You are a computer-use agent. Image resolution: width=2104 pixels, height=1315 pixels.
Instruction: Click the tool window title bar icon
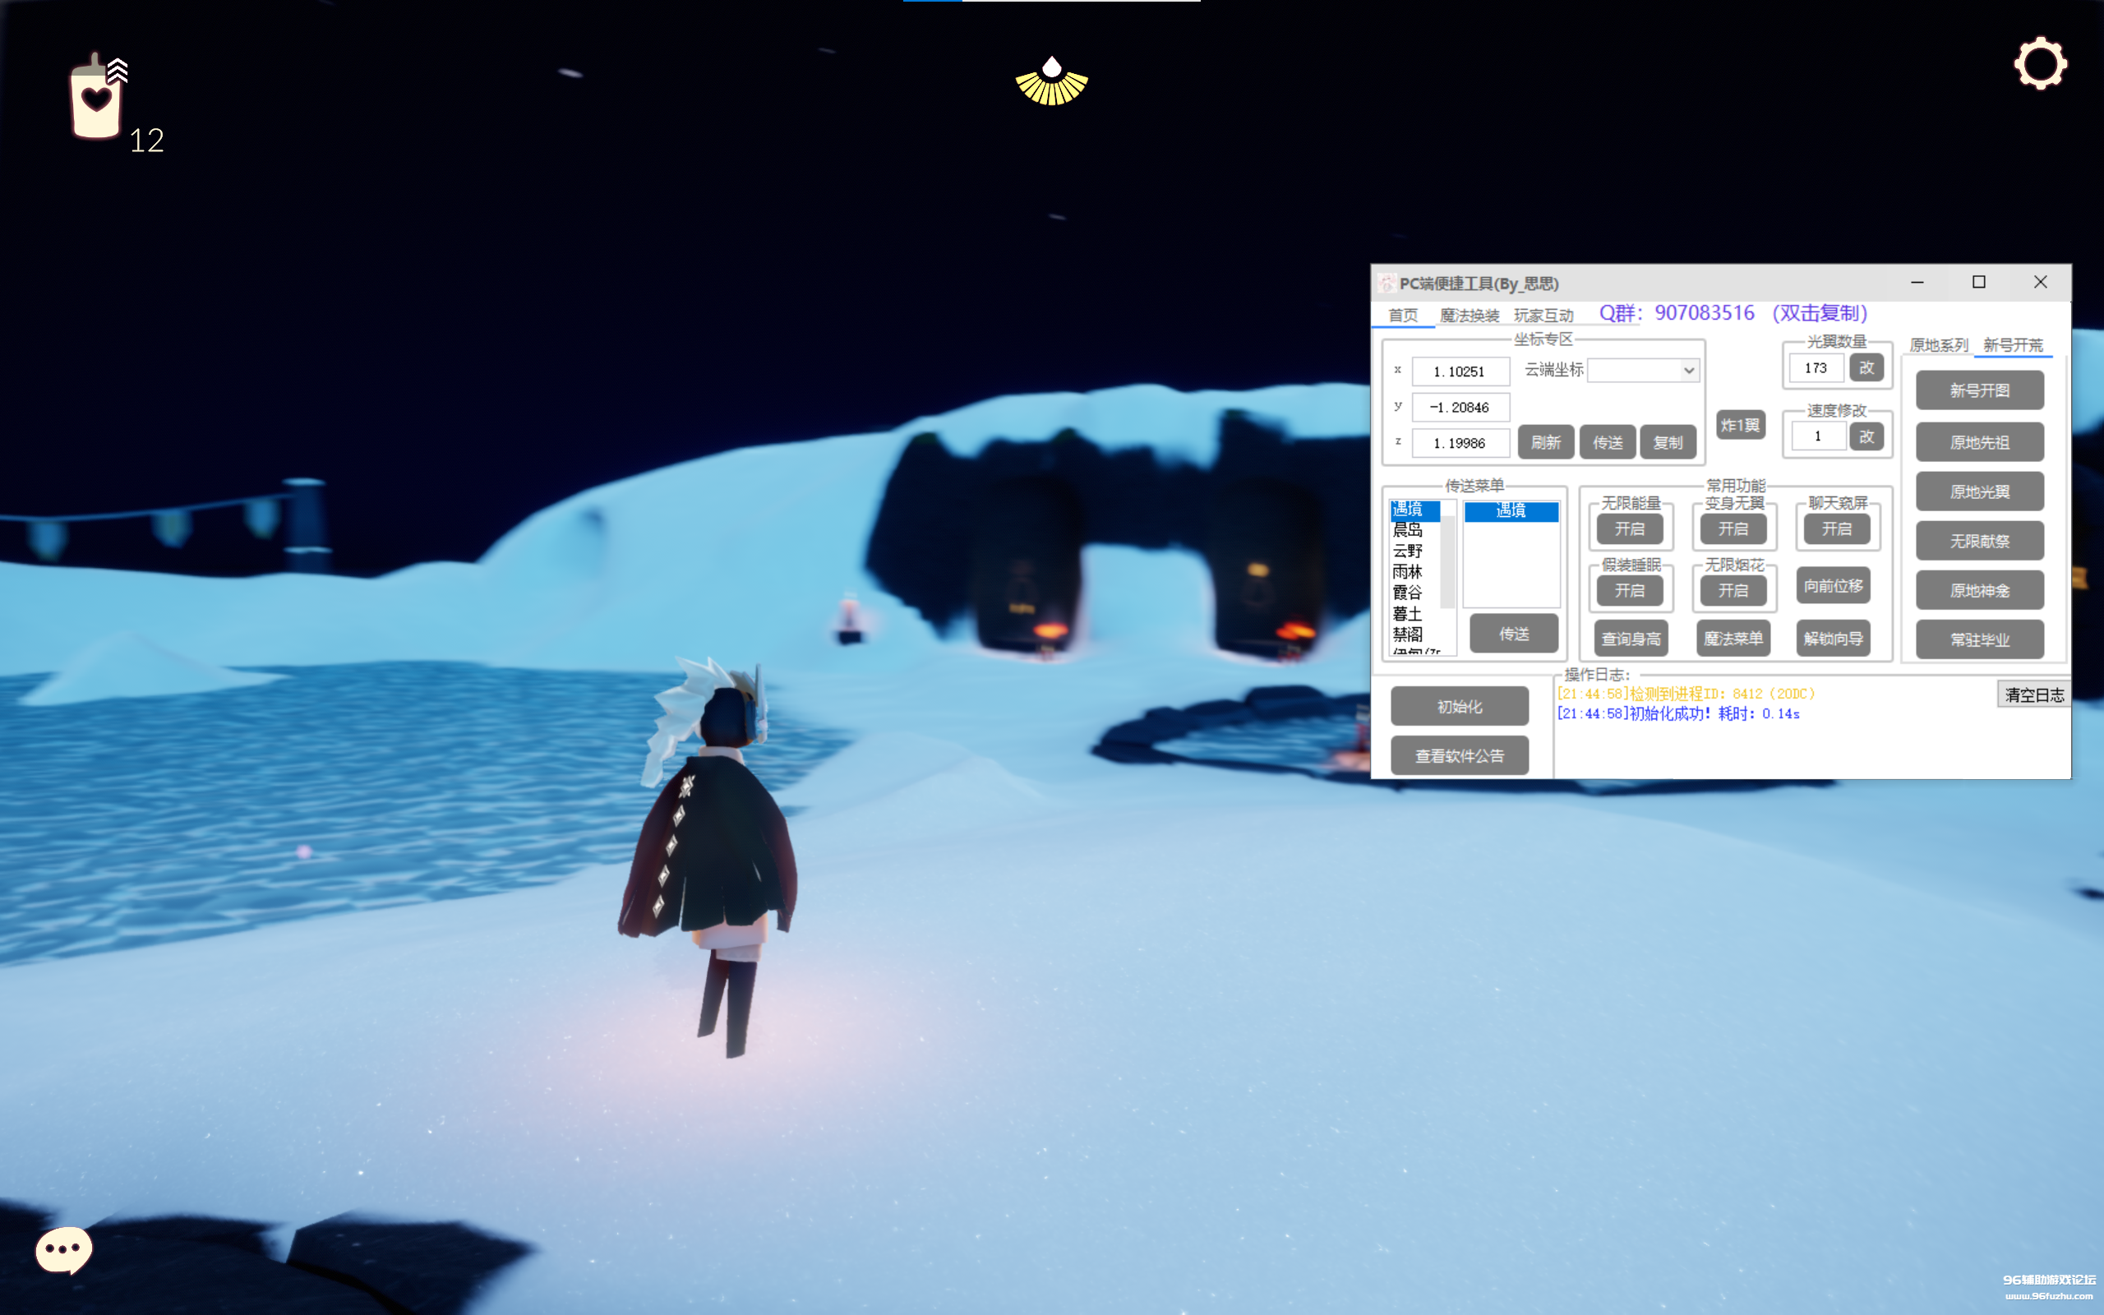pyautogui.click(x=1386, y=284)
